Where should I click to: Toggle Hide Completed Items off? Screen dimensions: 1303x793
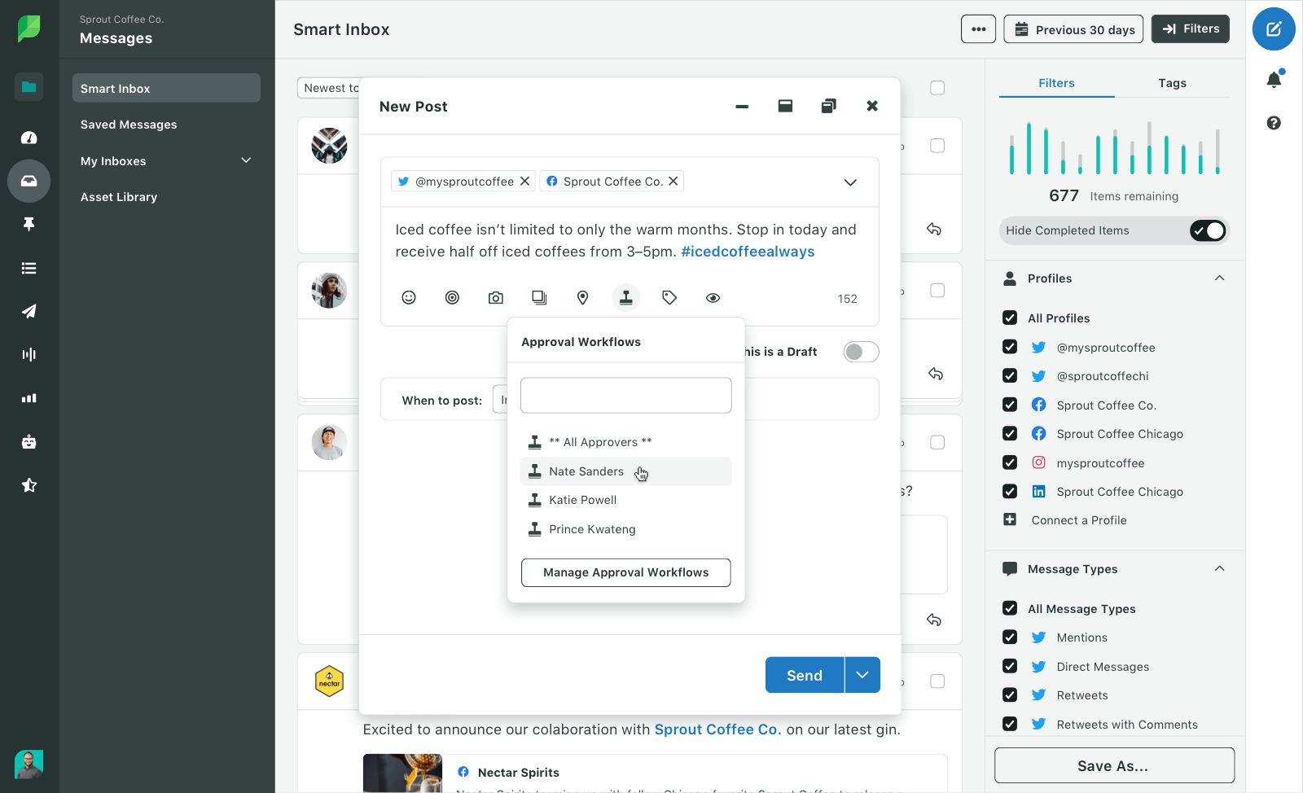click(x=1208, y=230)
